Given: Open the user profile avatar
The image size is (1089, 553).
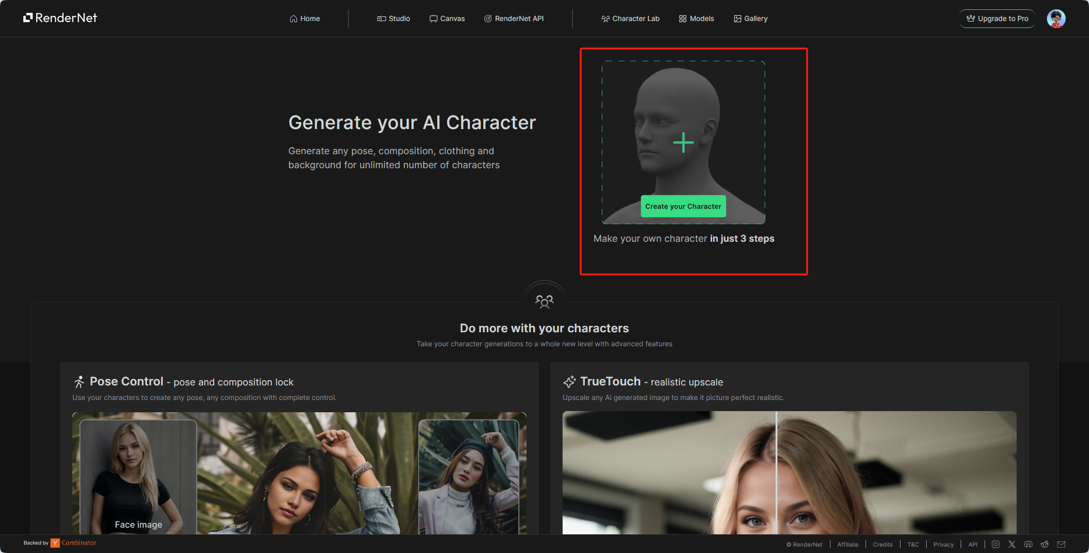Looking at the screenshot, I should pos(1056,19).
